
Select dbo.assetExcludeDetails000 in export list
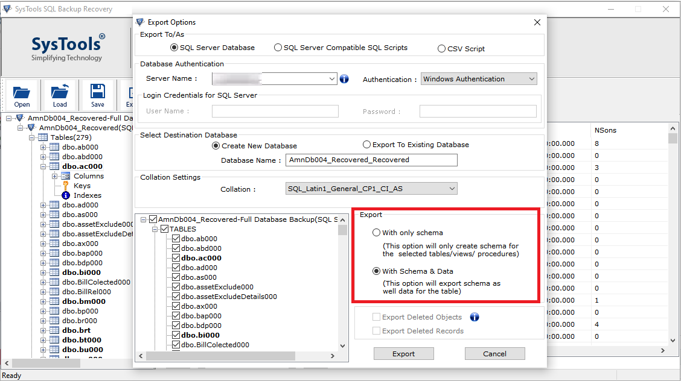pos(229,297)
